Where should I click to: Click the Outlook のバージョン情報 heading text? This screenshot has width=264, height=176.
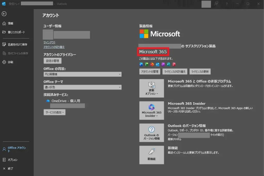coord(187,126)
